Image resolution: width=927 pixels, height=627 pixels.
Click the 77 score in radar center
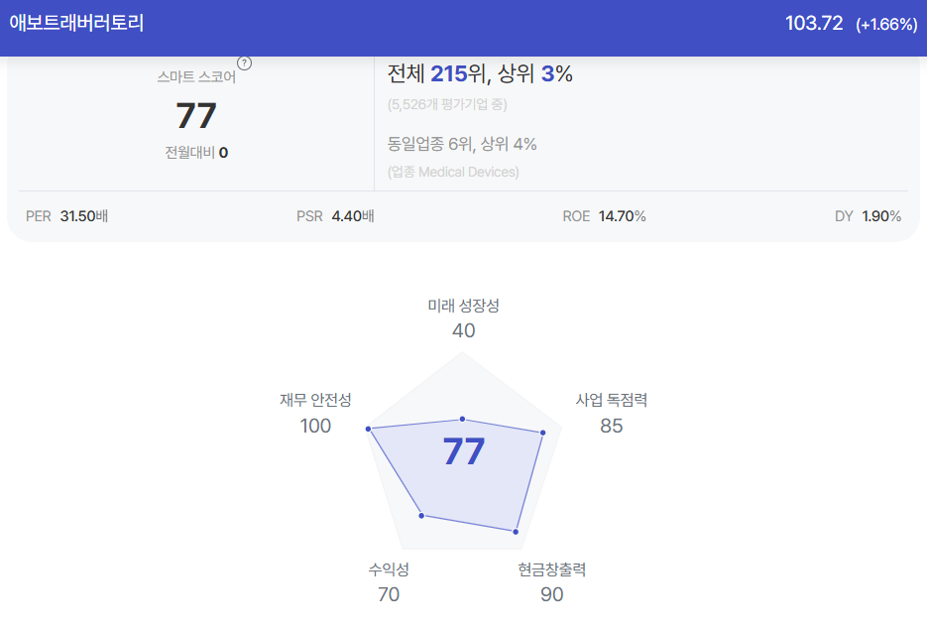464,451
